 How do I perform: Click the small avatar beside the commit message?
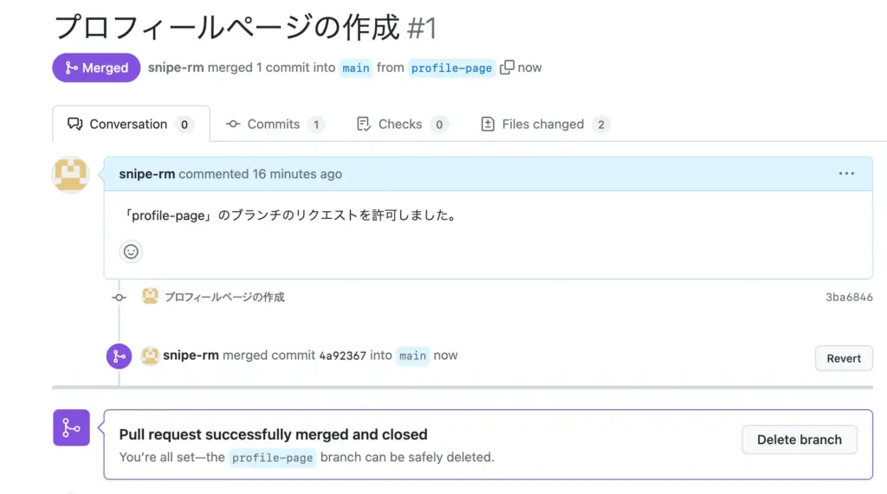pos(150,297)
